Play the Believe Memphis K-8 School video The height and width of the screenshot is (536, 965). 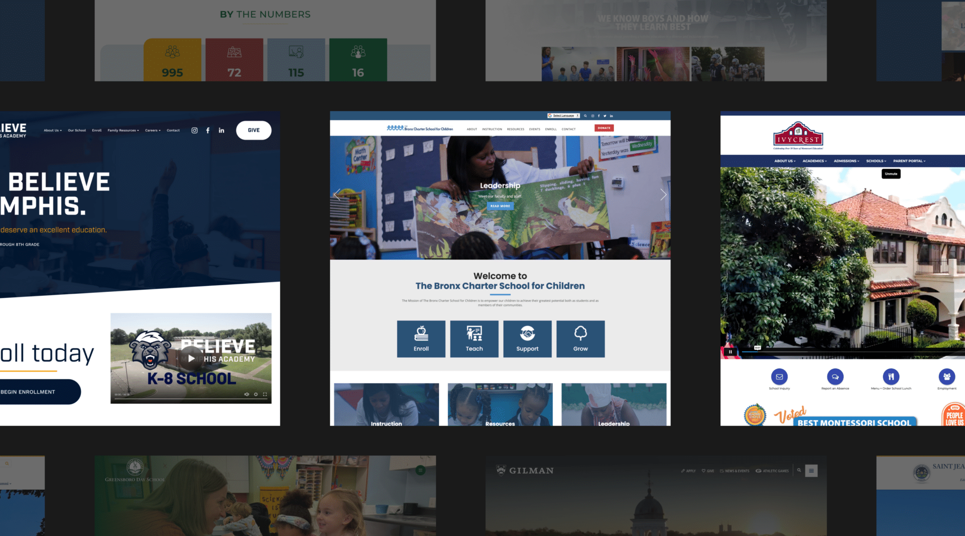(x=192, y=358)
